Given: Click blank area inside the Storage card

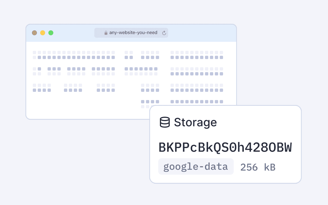Looking at the screenshot, I should (x=260, y=123).
